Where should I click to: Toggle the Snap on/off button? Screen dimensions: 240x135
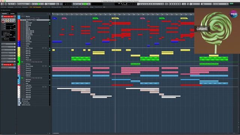click(191, 4)
